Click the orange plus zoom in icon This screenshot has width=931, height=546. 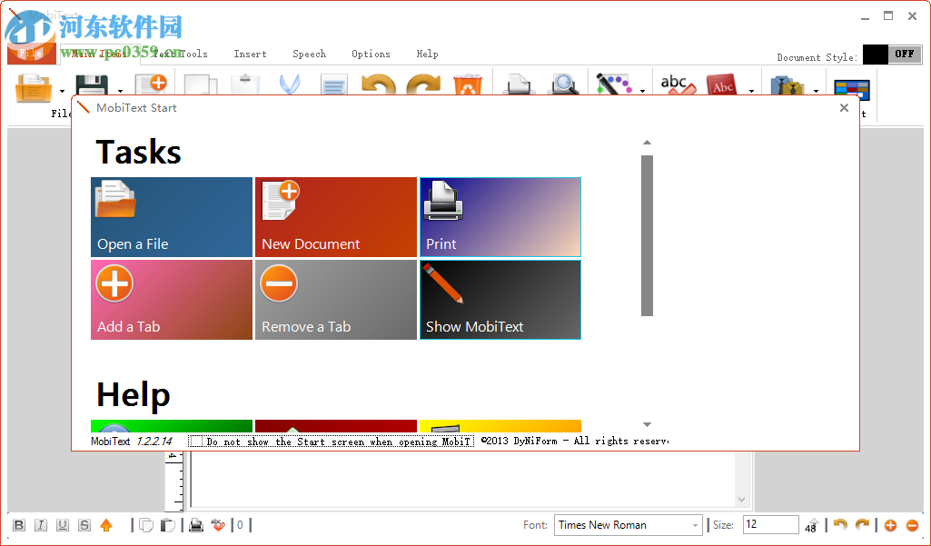[890, 525]
